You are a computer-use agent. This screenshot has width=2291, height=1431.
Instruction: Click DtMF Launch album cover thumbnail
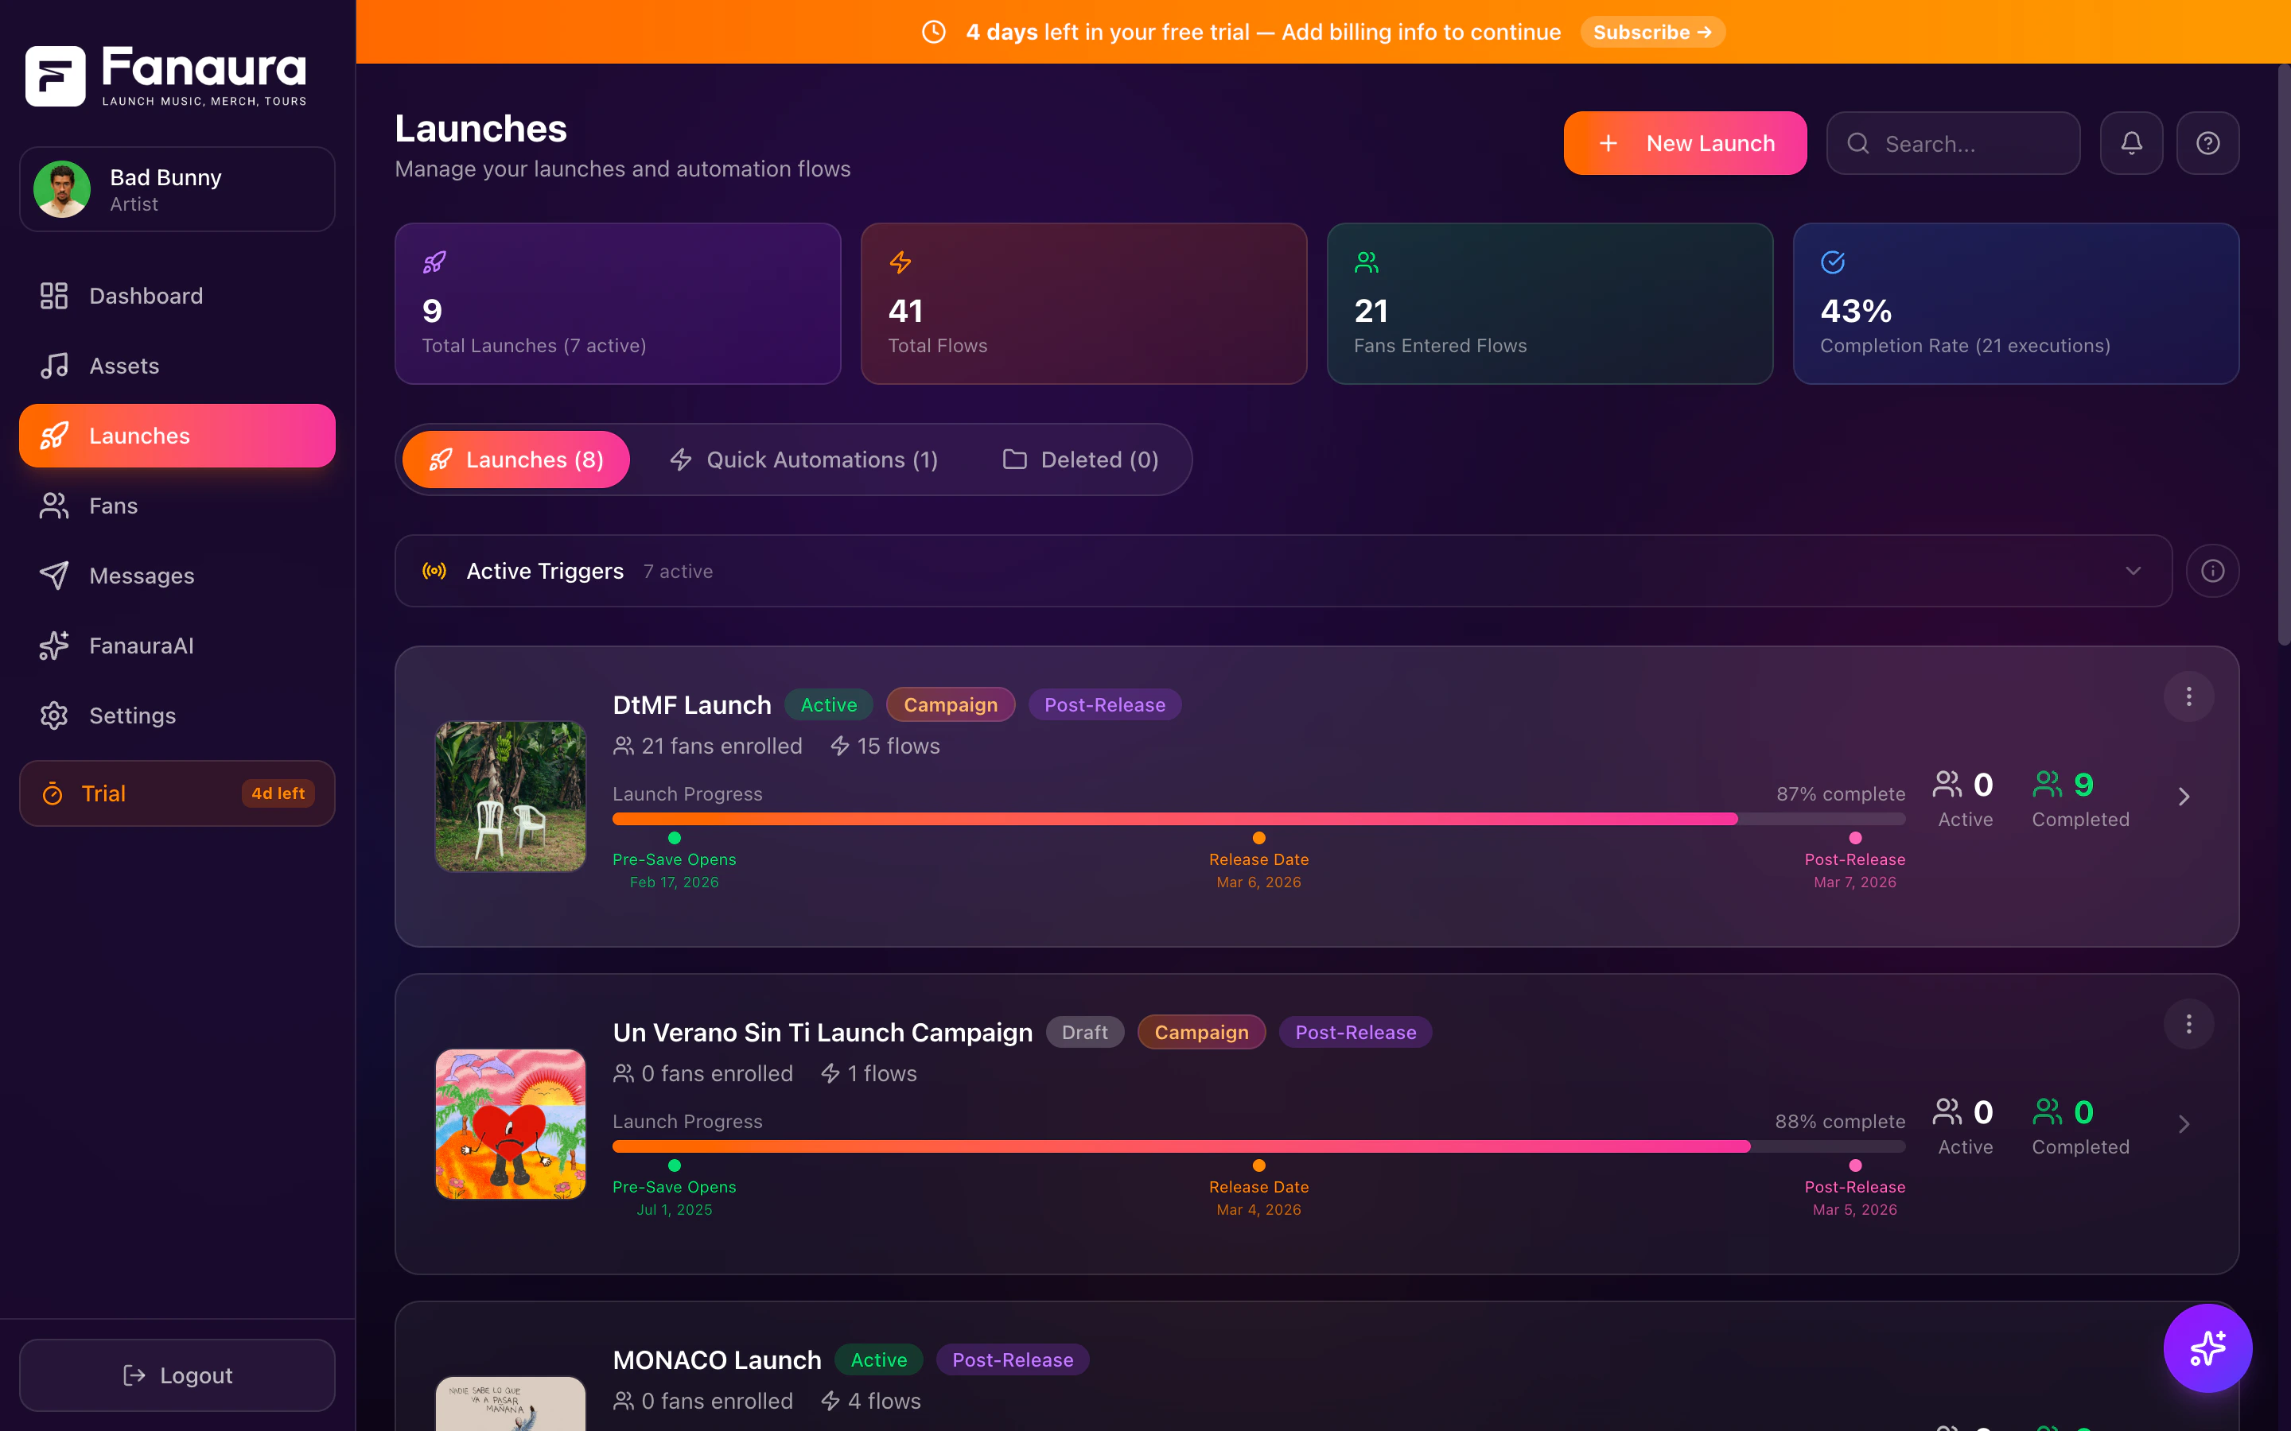510,796
